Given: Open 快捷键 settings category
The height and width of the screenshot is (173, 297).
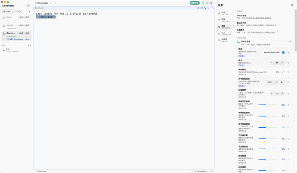Looking at the screenshot, I should pyautogui.click(x=225, y=40).
